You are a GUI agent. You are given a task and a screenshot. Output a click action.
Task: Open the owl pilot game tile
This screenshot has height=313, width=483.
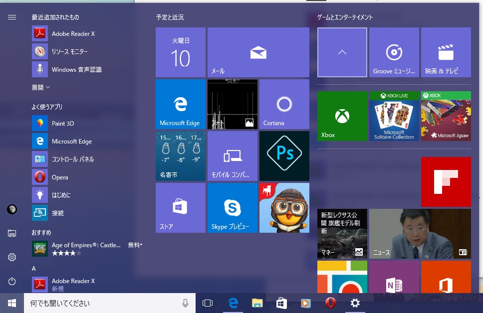click(284, 208)
